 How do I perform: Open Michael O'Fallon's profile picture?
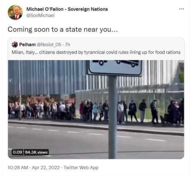[15, 12]
